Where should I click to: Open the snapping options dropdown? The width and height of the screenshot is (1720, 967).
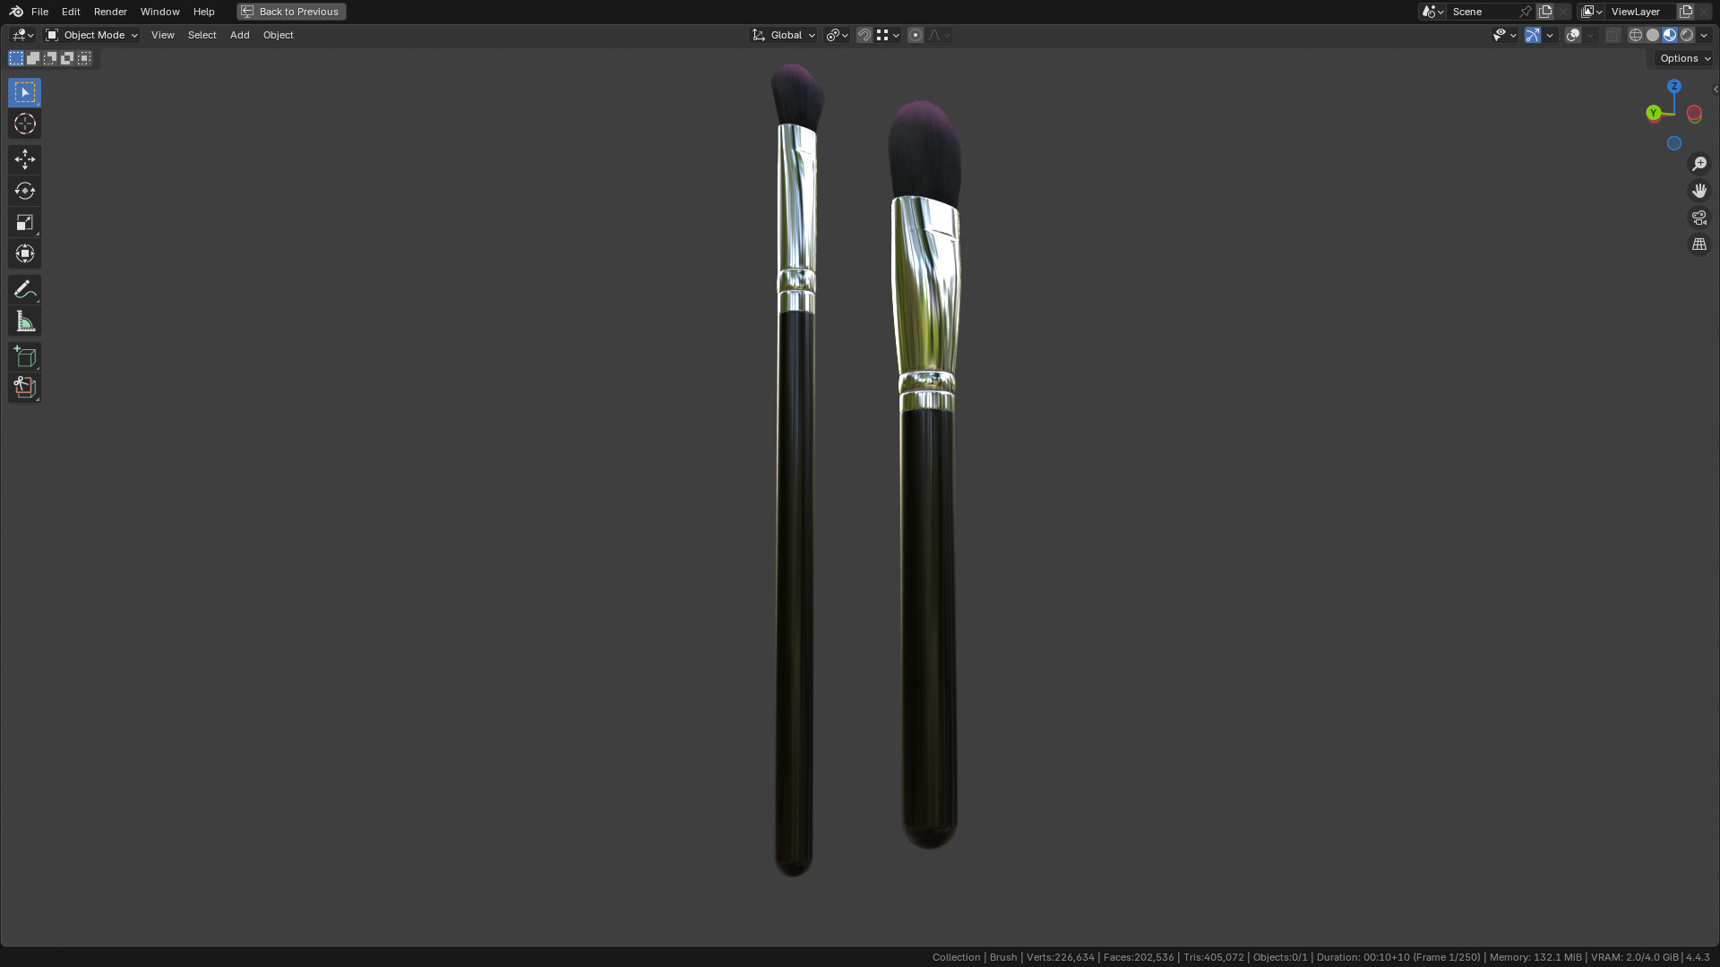[888, 35]
